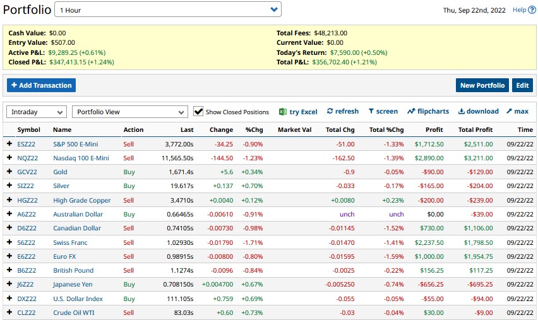The height and width of the screenshot is (320, 538).
Task: Click the Total Fees value $48,213.00
Action: (330, 33)
